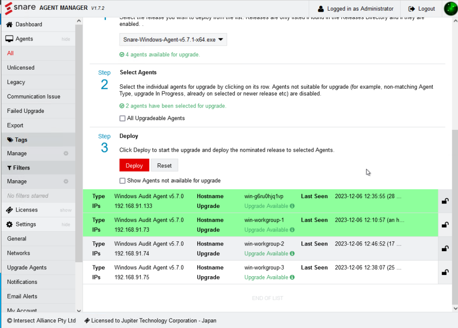Open the Snare-Windows-Agent release dropdown

(173, 40)
